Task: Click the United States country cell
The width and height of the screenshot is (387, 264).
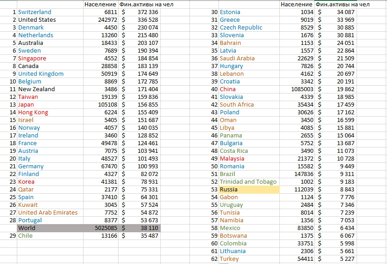Action: point(37,20)
